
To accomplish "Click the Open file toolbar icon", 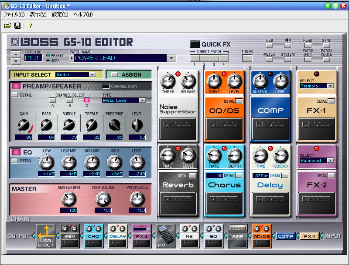I will coord(7,26).
